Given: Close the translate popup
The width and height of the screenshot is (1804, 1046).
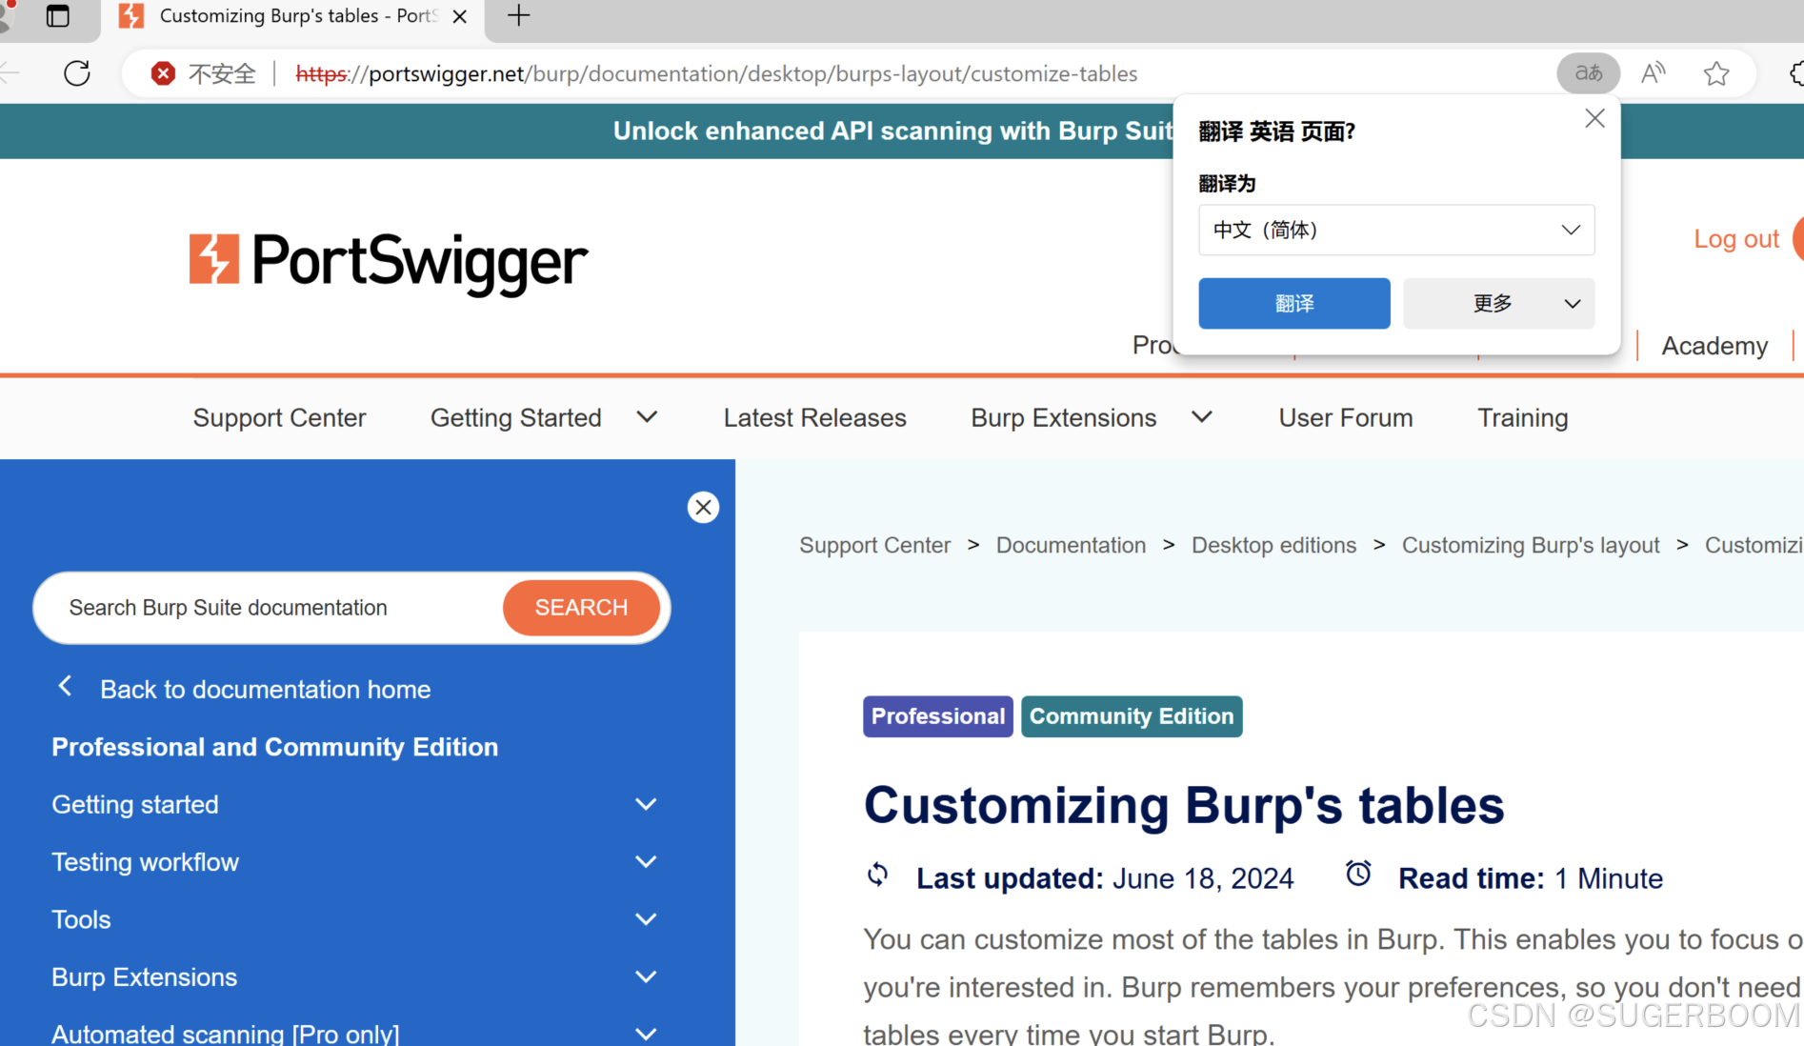Looking at the screenshot, I should click(1594, 118).
